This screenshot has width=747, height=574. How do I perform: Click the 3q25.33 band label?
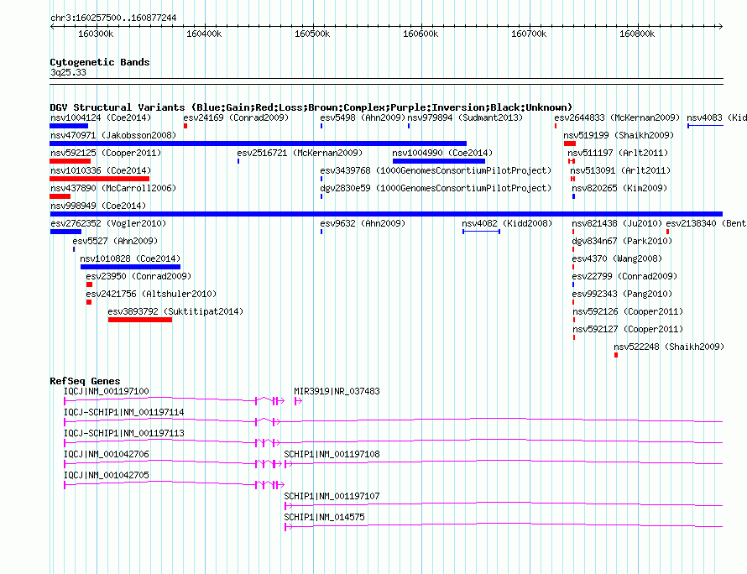click(x=68, y=72)
